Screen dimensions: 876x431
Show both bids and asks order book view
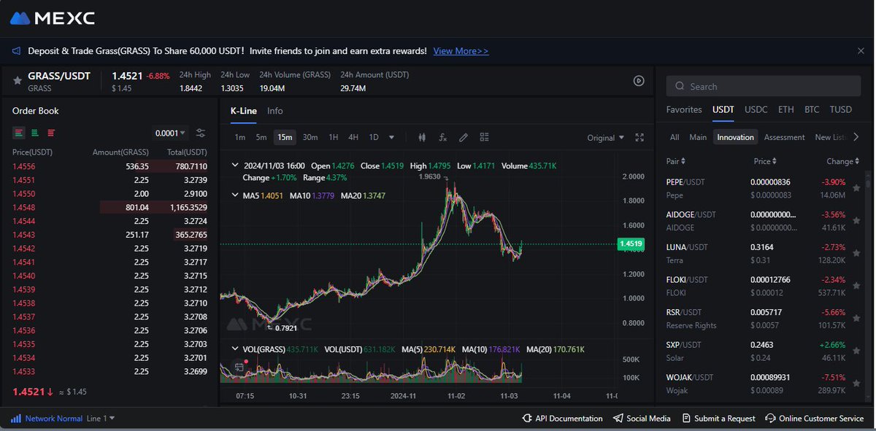pos(19,133)
